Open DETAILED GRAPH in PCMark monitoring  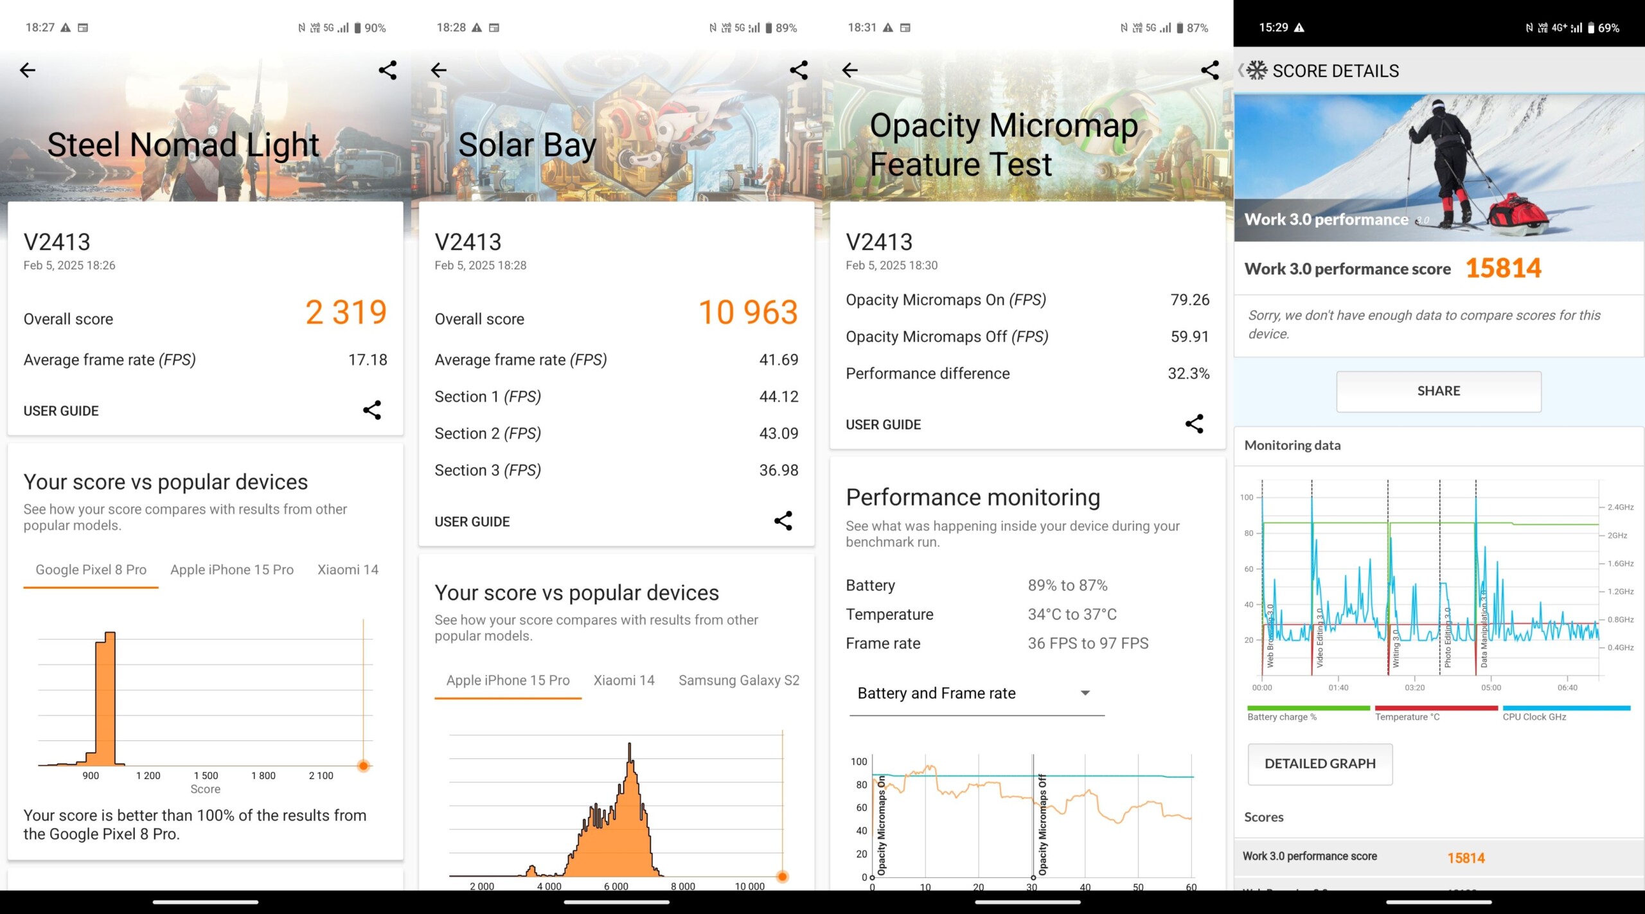tap(1320, 764)
